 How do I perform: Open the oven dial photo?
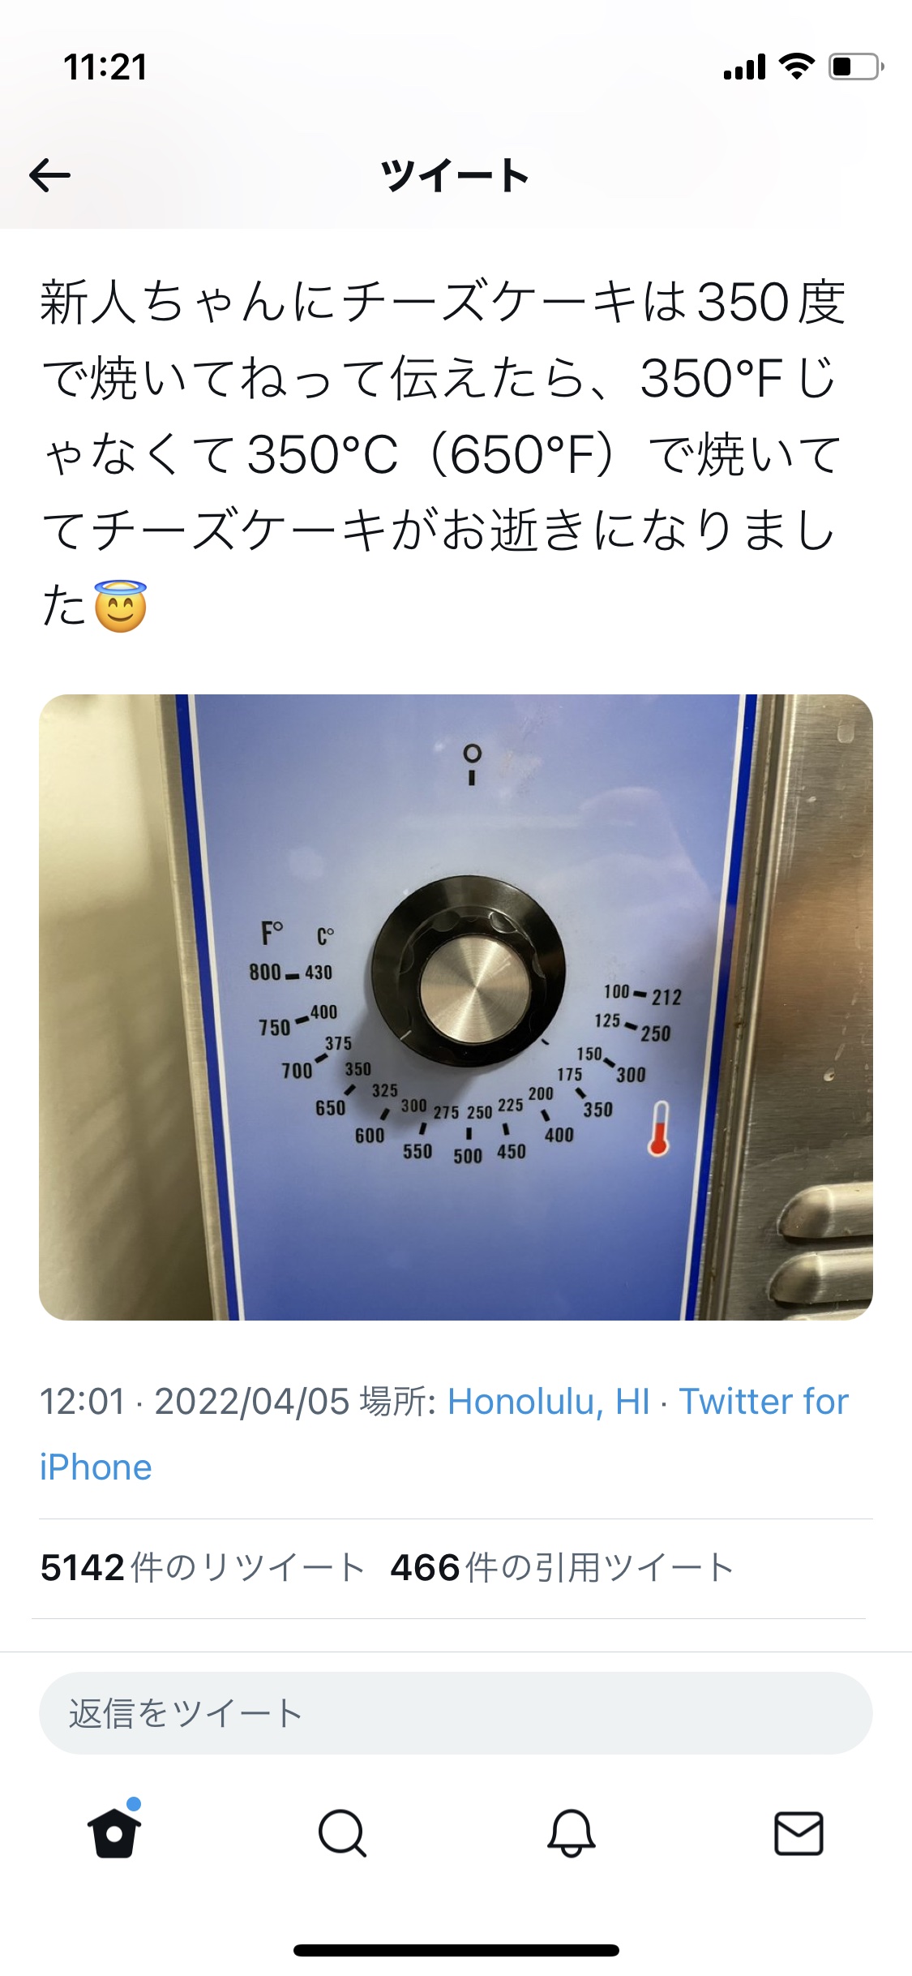tap(456, 1007)
